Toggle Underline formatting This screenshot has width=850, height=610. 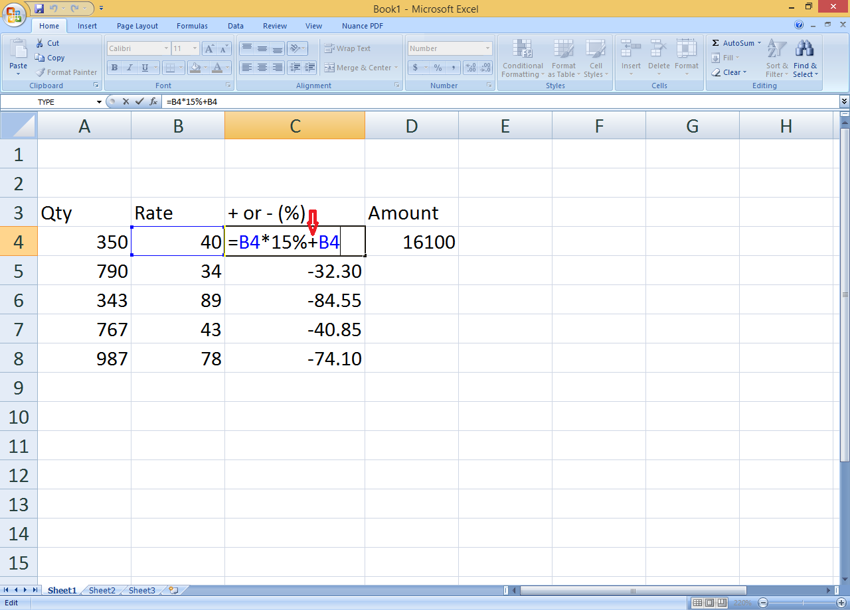pyautogui.click(x=143, y=68)
